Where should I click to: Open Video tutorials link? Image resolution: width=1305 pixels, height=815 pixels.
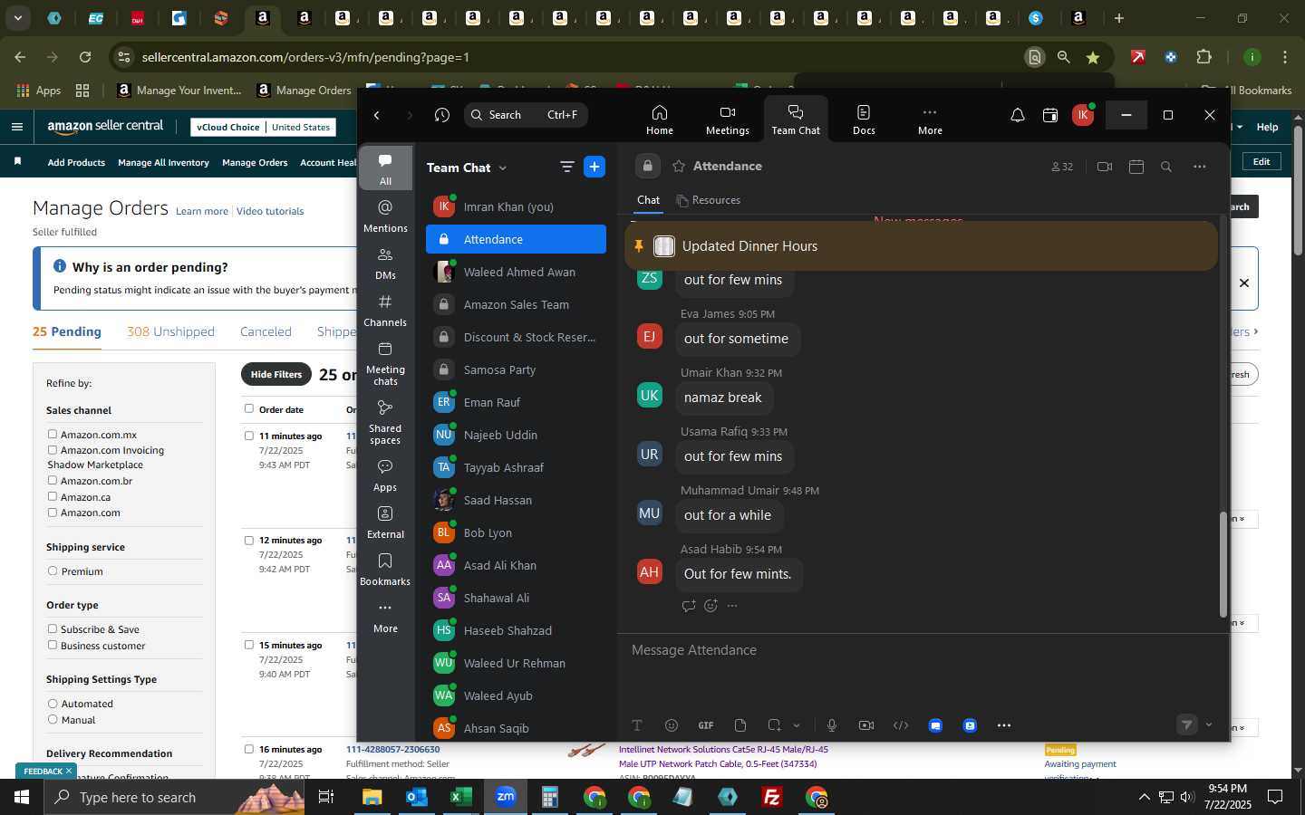[x=270, y=211]
